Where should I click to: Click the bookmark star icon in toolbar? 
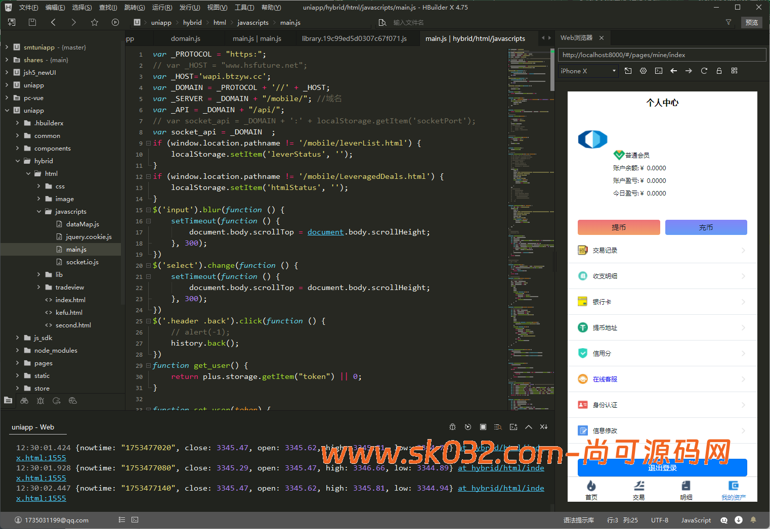pyautogui.click(x=95, y=22)
